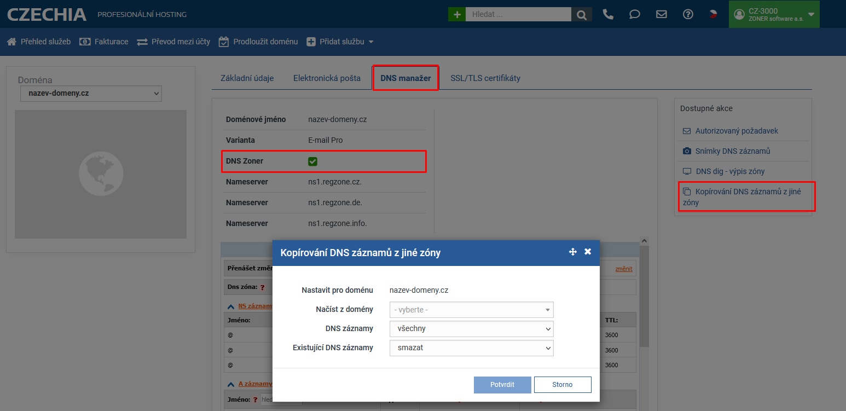846x411 pixels.
Task: Switch language via Czech flag icon
Action: [713, 14]
